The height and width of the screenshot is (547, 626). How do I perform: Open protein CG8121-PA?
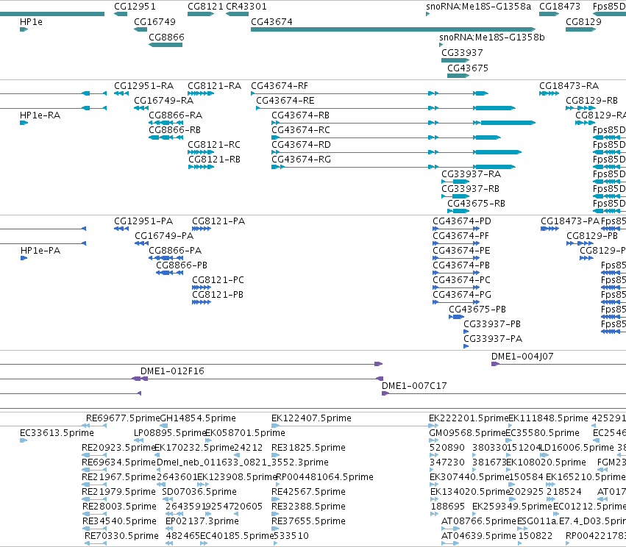[202, 229]
